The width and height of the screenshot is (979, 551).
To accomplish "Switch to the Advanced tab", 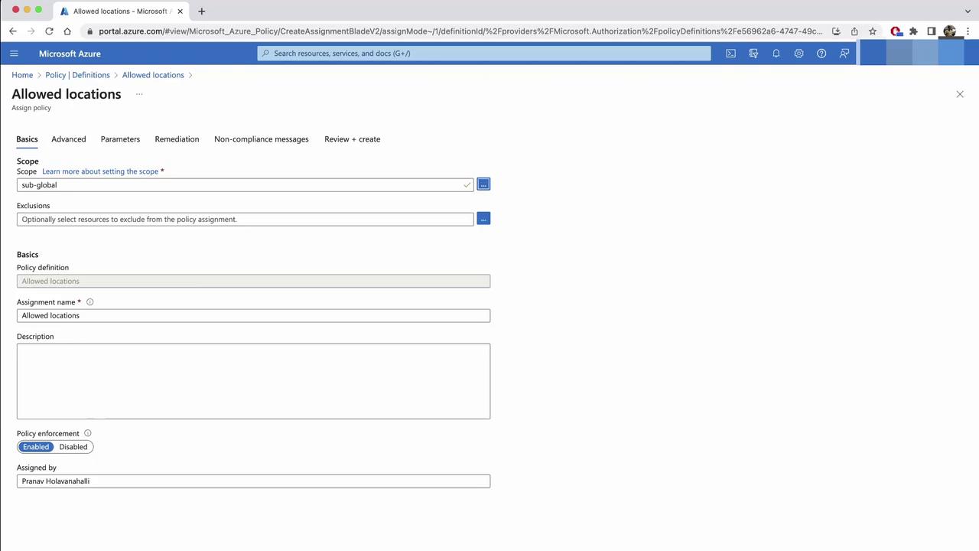I will pos(69,139).
